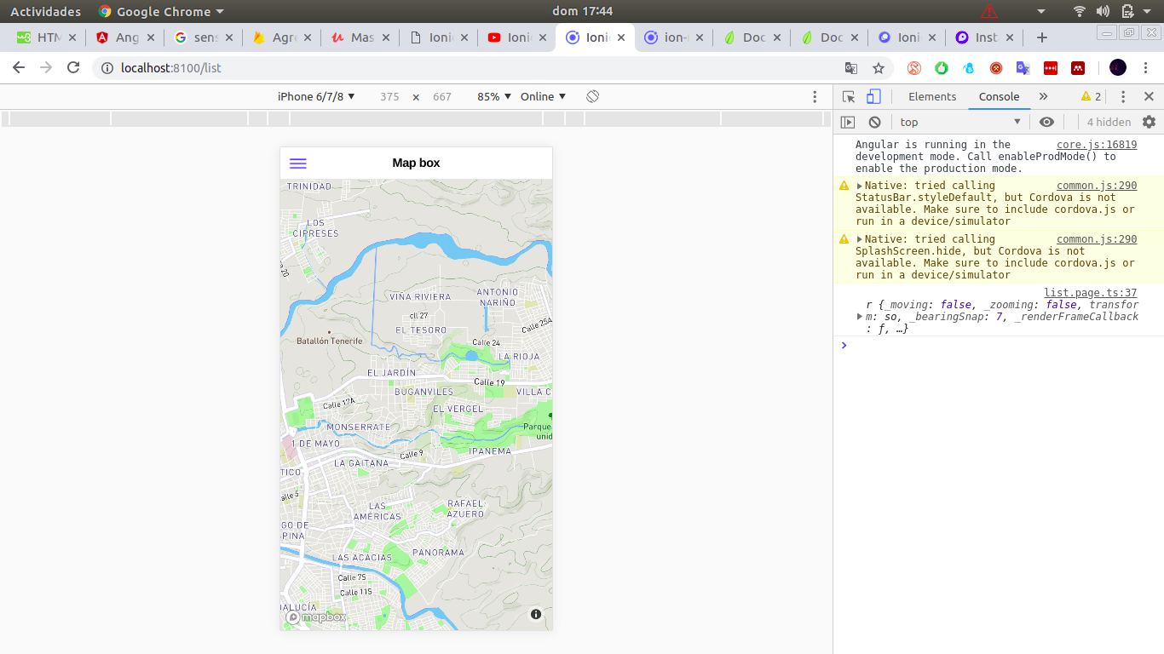This screenshot has height=654, width=1164.
Task: Click the browser address bar
Action: (x=341, y=67)
